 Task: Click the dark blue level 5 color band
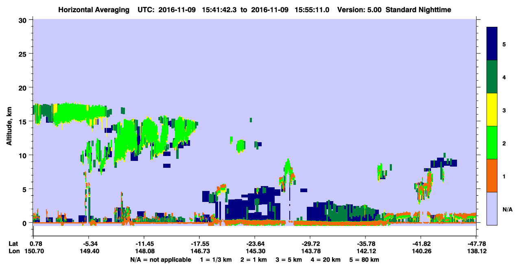[492, 44]
